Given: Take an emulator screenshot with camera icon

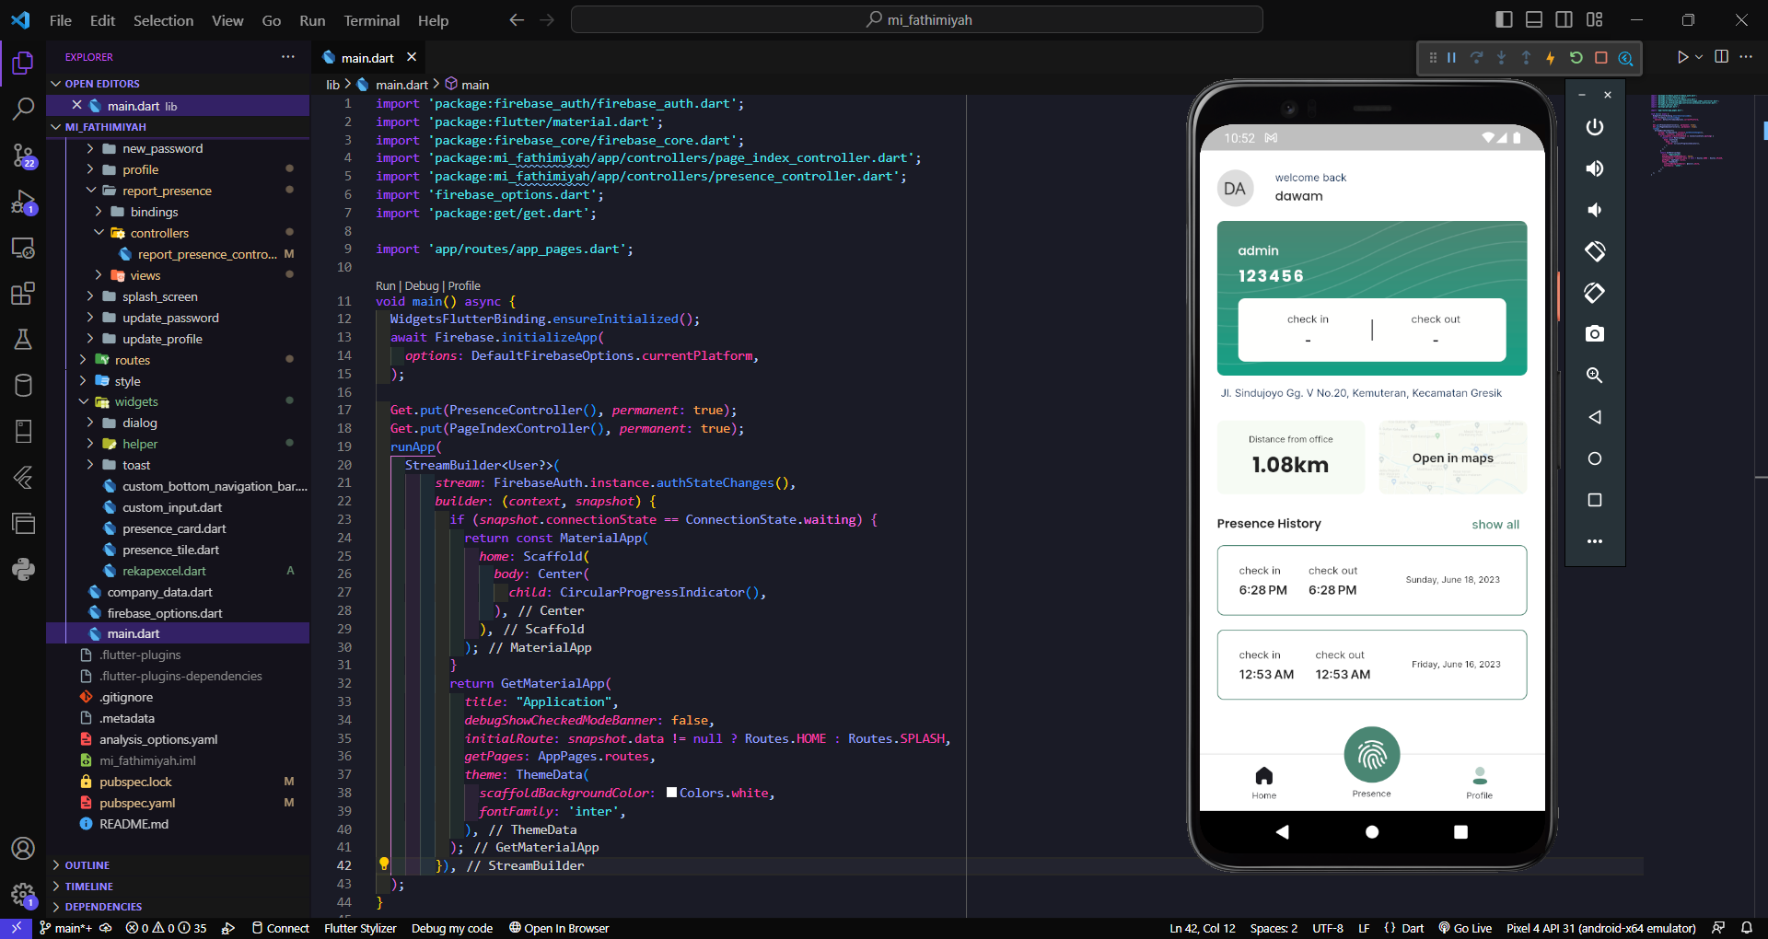Looking at the screenshot, I should (x=1595, y=334).
